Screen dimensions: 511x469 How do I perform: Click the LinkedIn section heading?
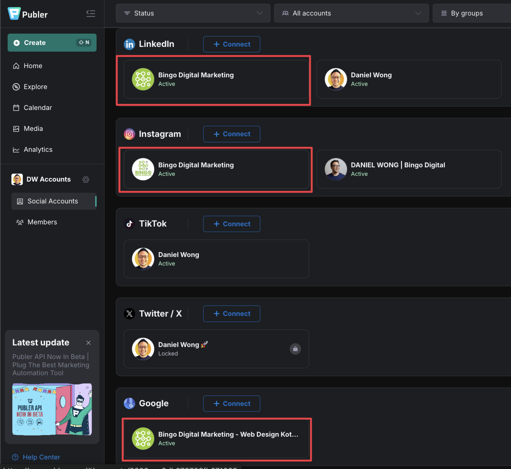[x=157, y=44]
